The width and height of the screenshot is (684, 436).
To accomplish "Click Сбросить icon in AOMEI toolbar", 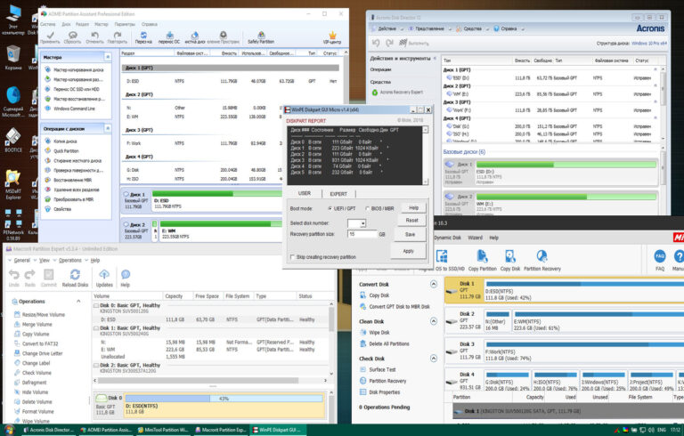I will [x=72, y=35].
